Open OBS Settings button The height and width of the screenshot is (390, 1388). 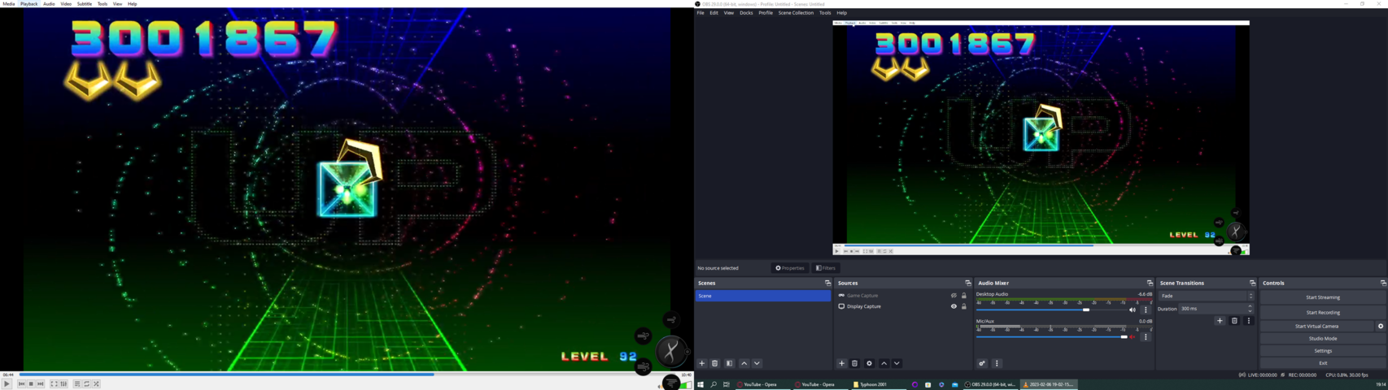click(x=1323, y=351)
